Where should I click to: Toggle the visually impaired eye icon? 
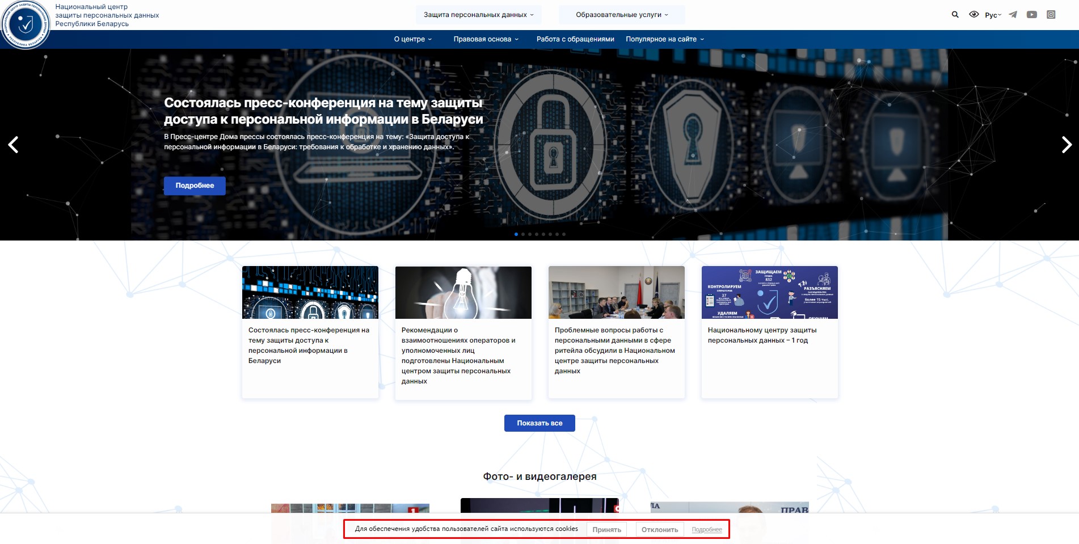[x=973, y=15]
